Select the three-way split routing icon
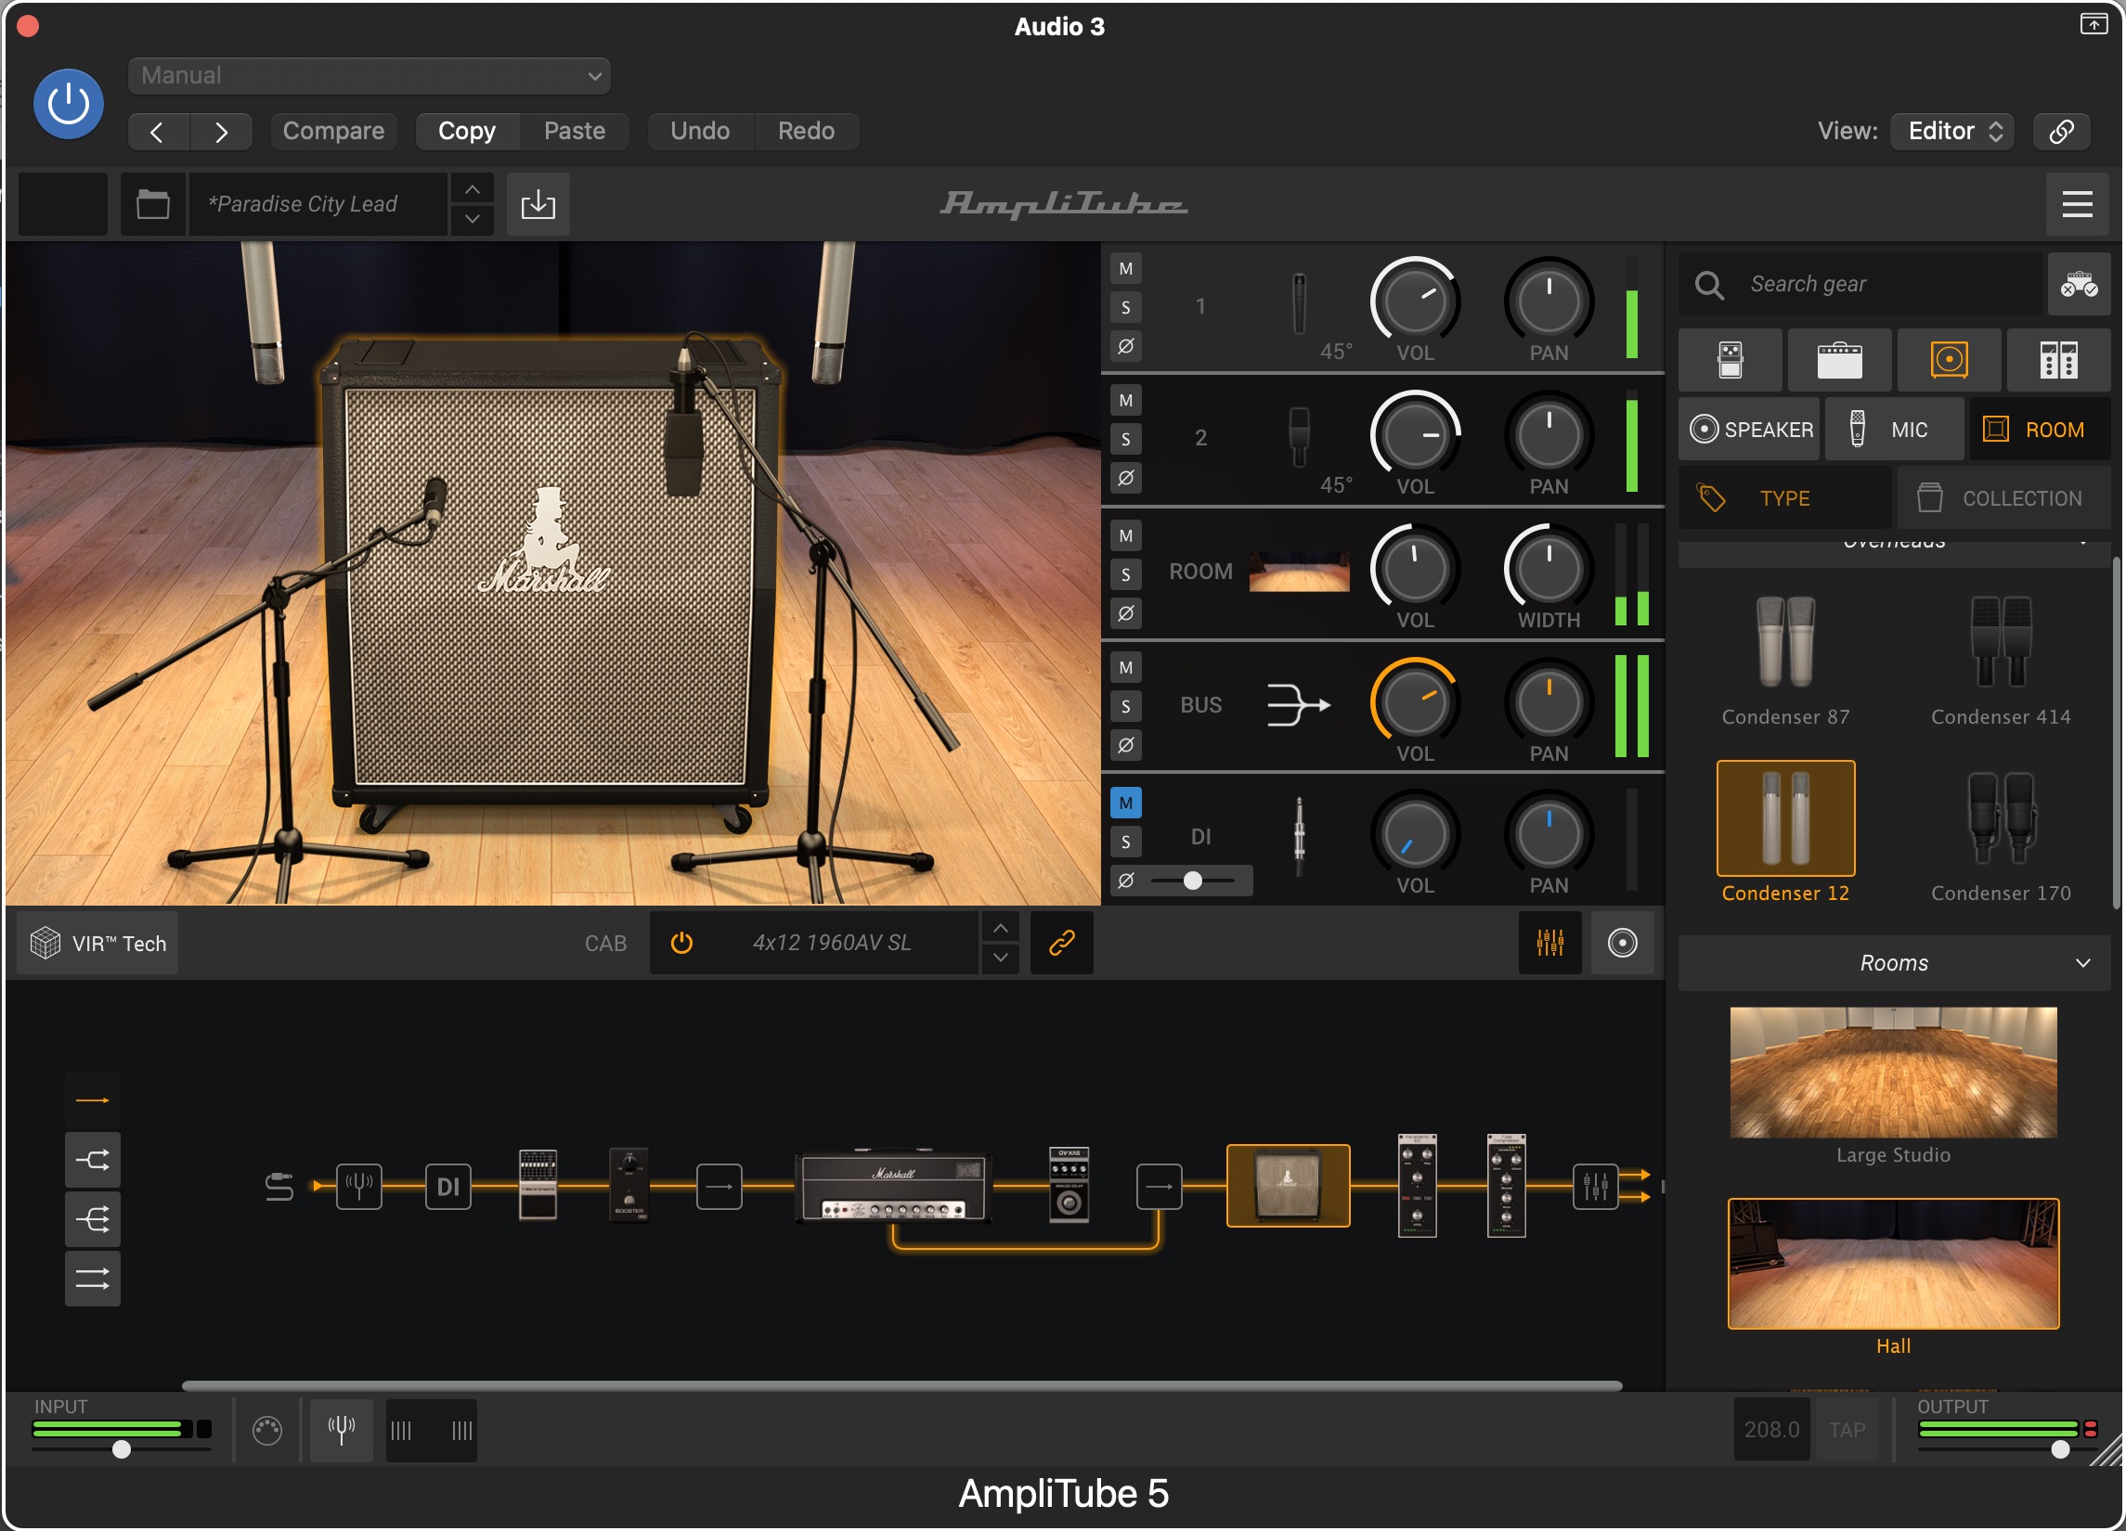 click(92, 1219)
